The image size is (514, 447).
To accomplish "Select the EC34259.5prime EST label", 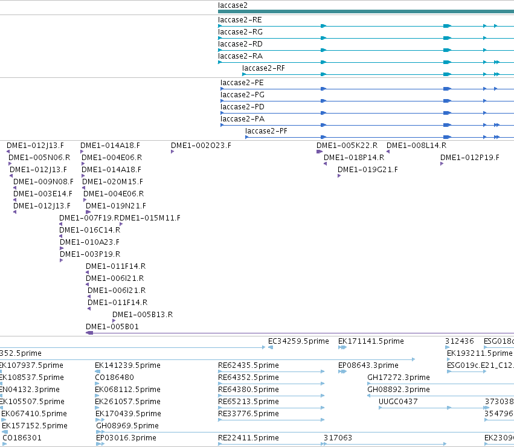I will (x=298, y=342).
